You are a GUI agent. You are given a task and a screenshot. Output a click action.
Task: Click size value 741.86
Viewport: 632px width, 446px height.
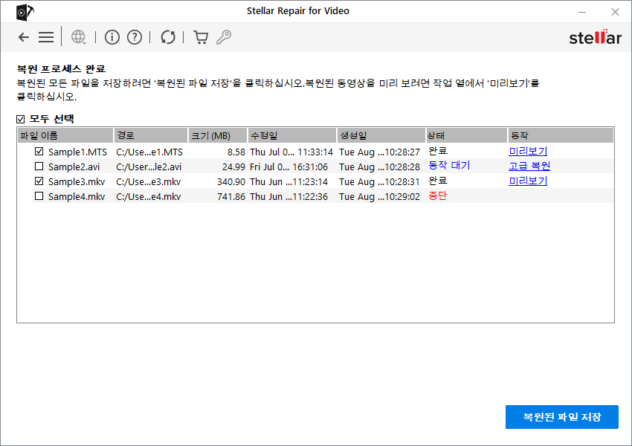(x=231, y=196)
